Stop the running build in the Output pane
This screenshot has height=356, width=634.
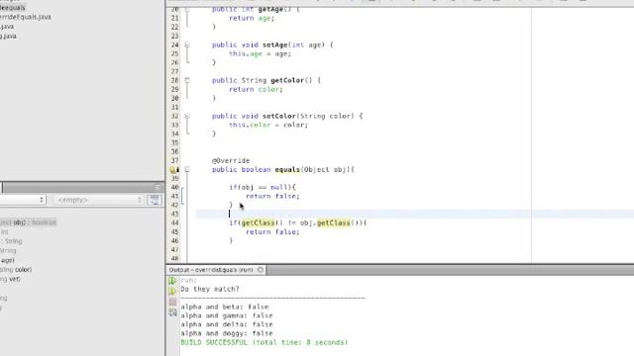[172, 302]
